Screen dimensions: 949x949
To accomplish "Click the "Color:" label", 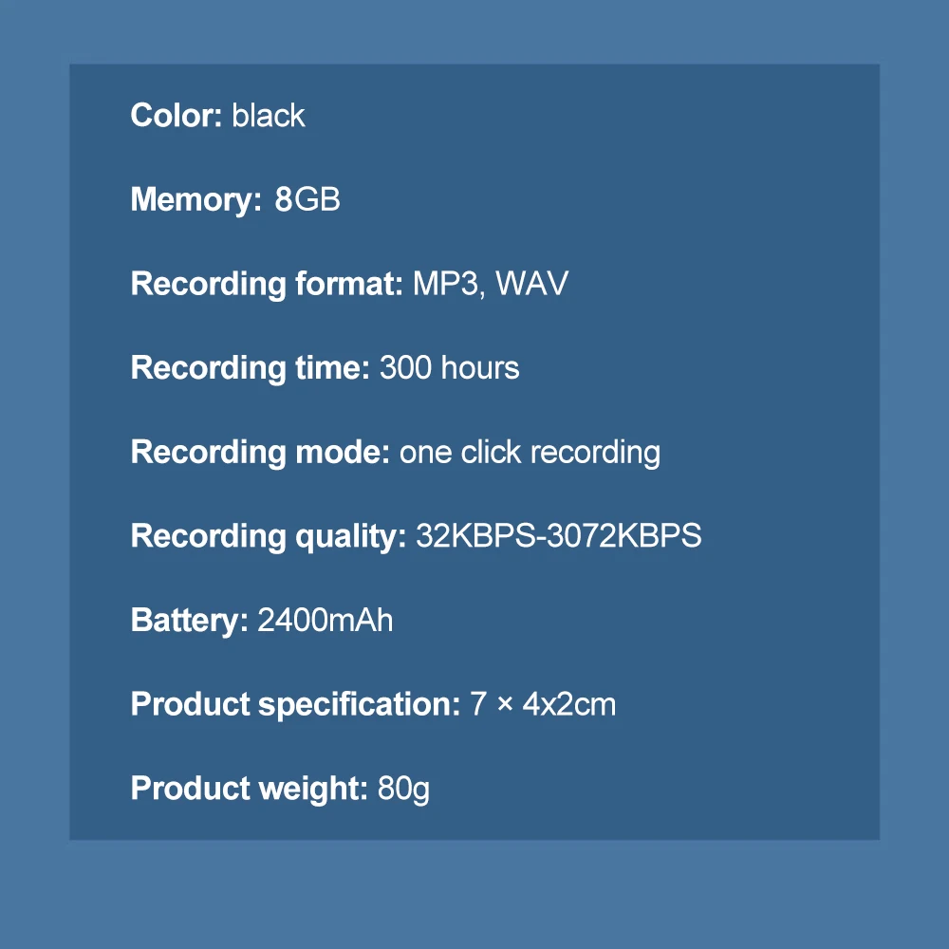I will pyautogui.click(x=177, y=116).
